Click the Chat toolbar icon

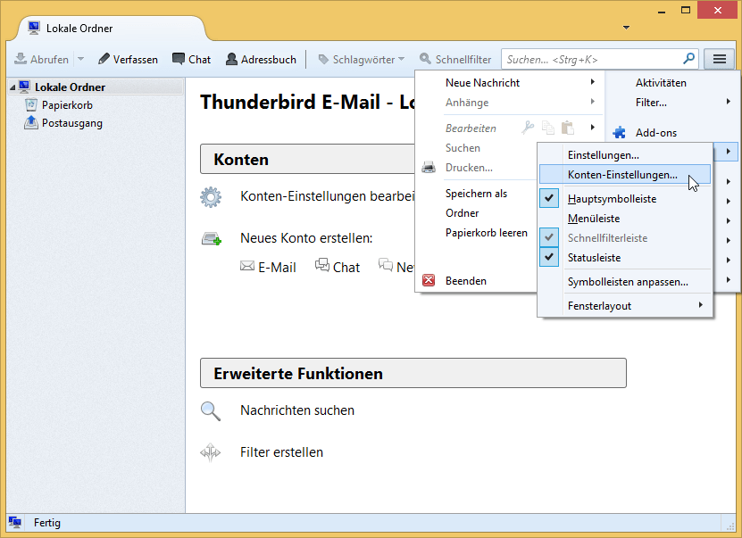[177, 59]
